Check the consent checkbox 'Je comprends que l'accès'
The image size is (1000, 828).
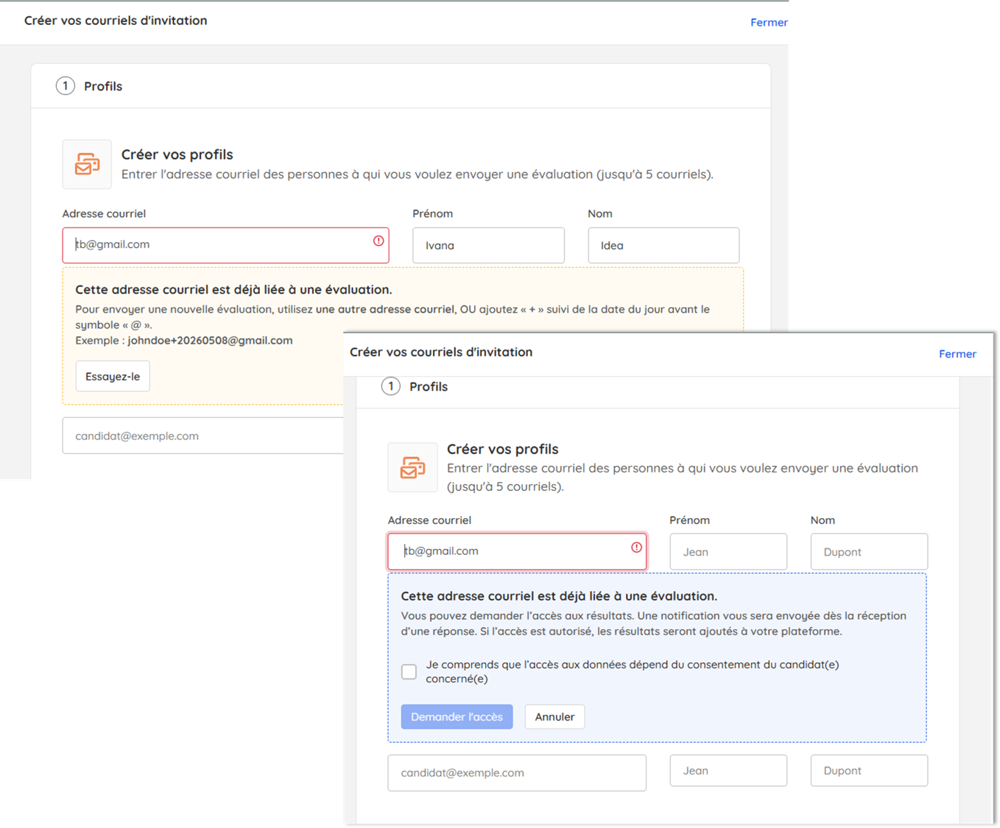coord(409,671)
